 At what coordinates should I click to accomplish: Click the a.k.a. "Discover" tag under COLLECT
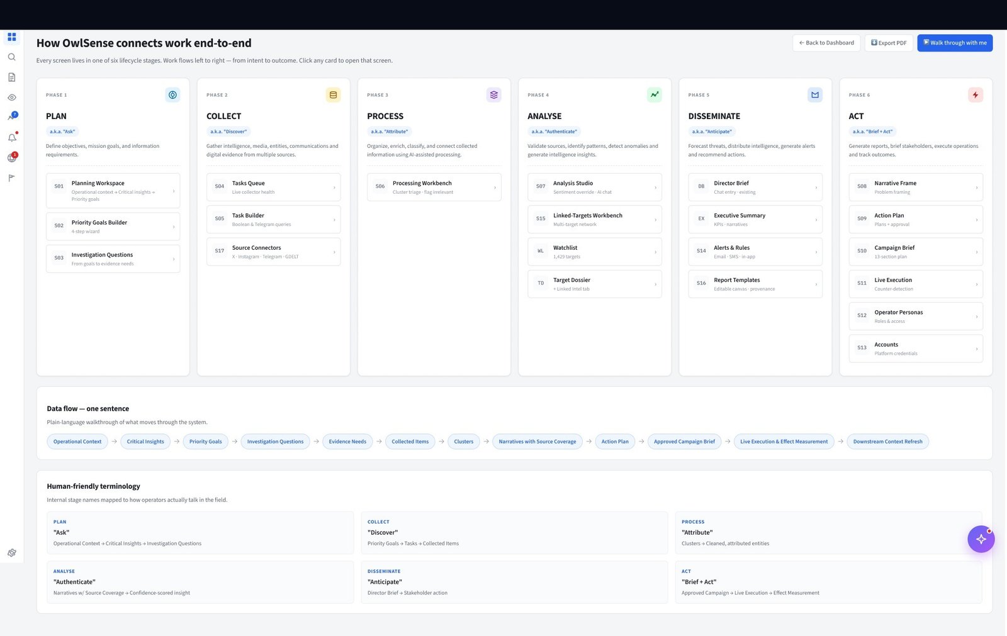point(229,131)
